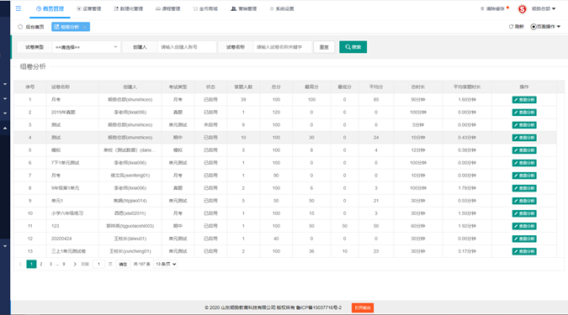Go to the previous page arrow
This screenshot has height=315, width=568.
coord(20,264)
